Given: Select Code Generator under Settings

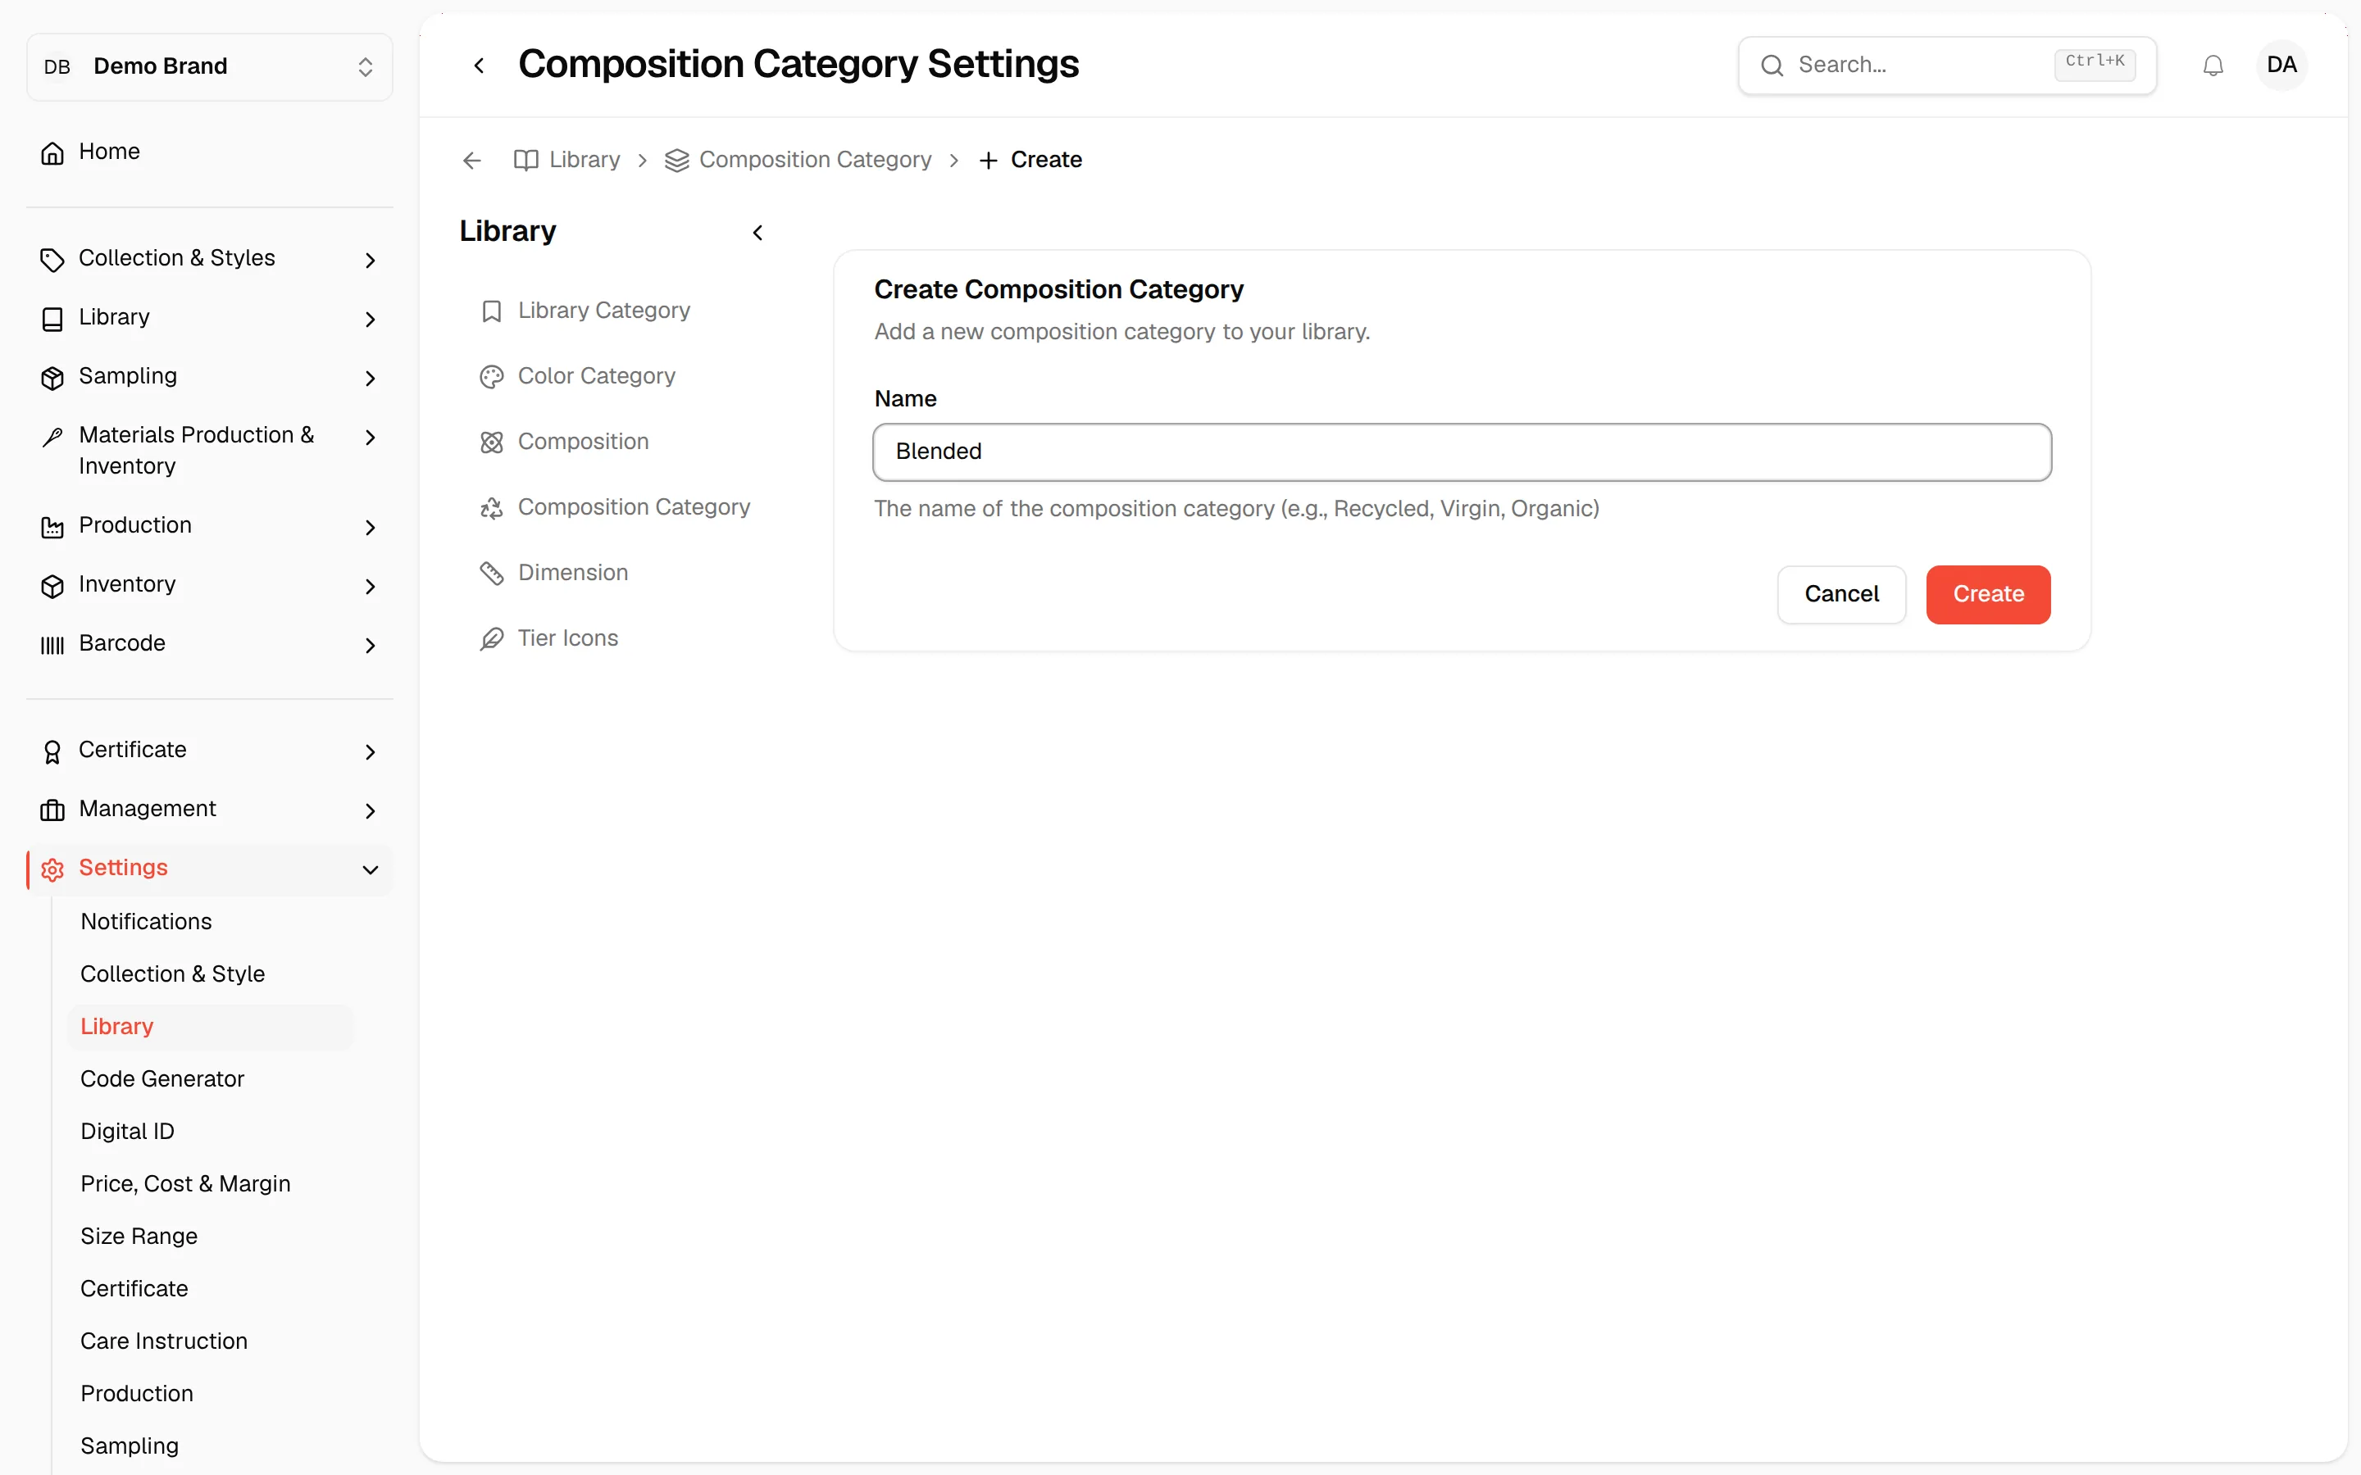Looking at the screenshot, I should [x=162, y=1079].
